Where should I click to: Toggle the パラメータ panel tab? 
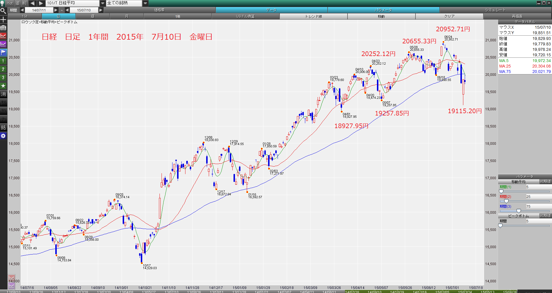point(384,10)
